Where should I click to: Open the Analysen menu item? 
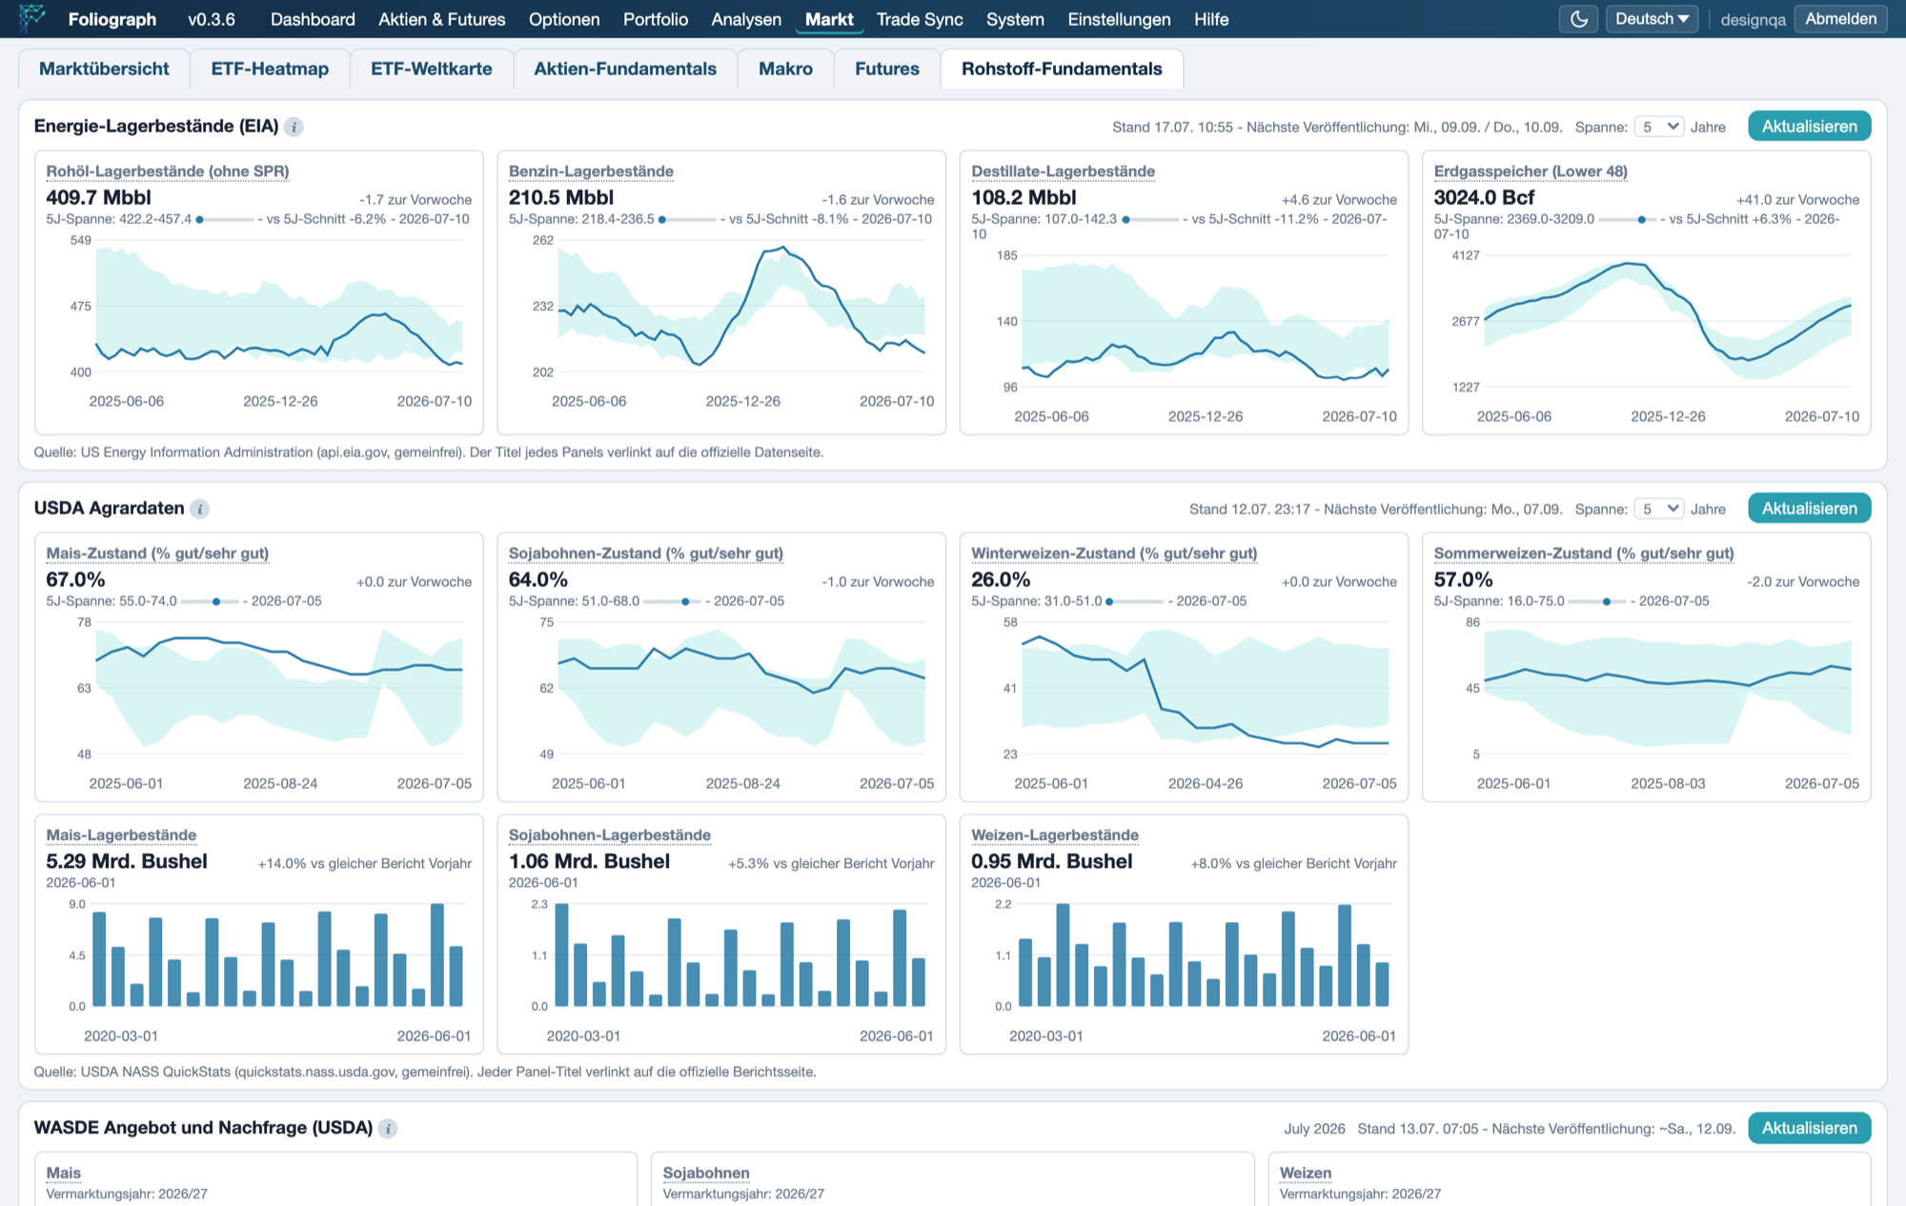point(746,19)
